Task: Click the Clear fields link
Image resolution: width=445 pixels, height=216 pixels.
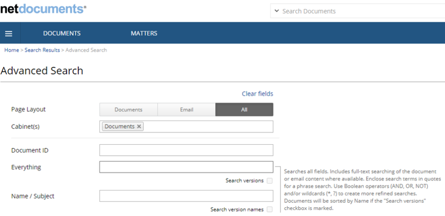Action: pyautogui.click(x=257, y=94)
